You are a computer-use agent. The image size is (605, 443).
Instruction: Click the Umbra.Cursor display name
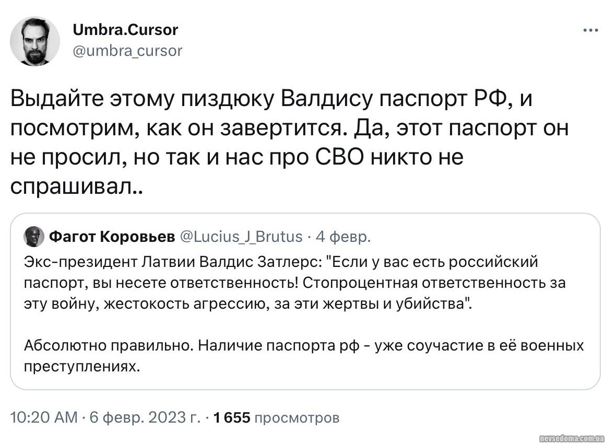(x=120, y=30)
